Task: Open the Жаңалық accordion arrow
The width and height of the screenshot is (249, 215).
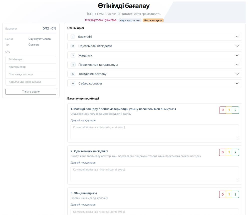Action: tap(237, 55)
